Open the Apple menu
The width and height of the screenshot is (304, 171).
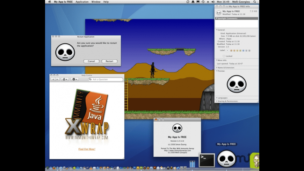click(50, 2)
